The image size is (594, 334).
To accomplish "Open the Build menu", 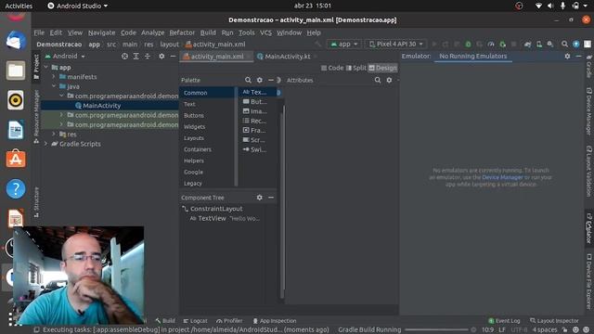I will pyautogui.click(x=208, y=32).
